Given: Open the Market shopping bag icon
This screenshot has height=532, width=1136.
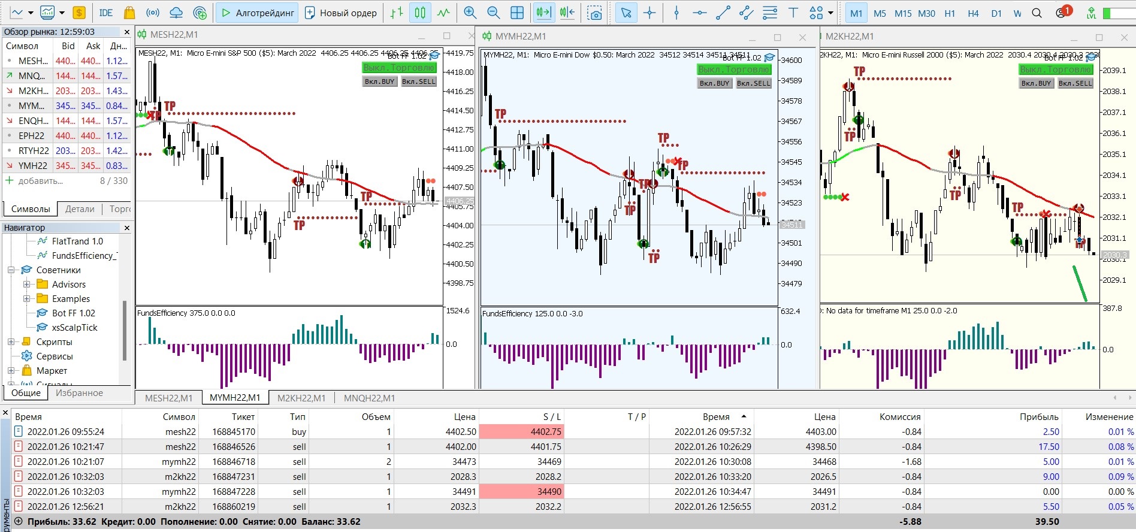Looking at the screenshot, I should tap(129, 13).
